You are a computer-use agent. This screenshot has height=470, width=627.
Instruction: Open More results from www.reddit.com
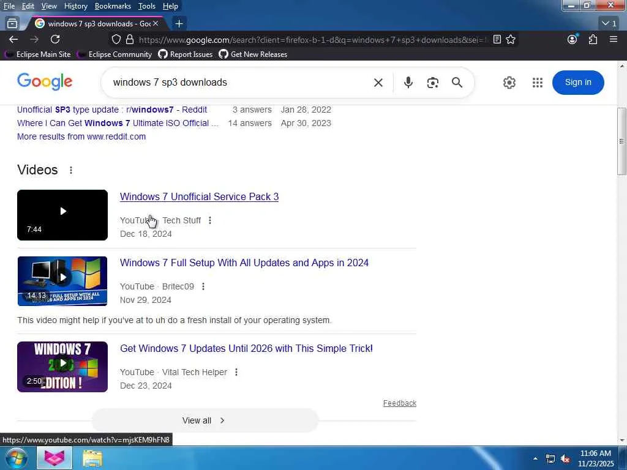(x=81, y=136)
